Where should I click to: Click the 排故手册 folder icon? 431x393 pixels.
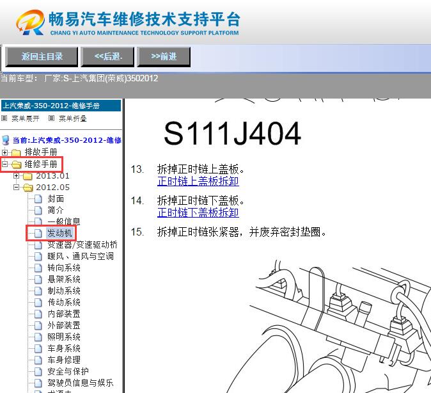click(16, 152)
